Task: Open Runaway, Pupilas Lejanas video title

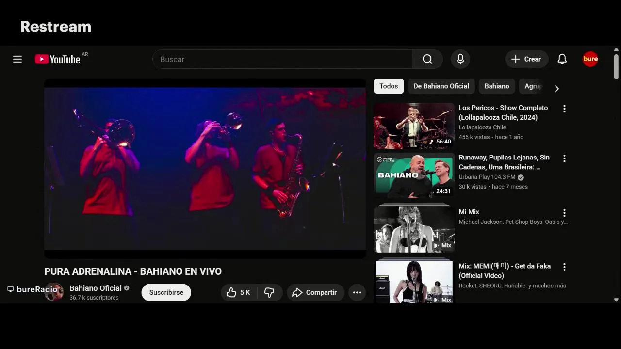Action: [x=504, y=162]
